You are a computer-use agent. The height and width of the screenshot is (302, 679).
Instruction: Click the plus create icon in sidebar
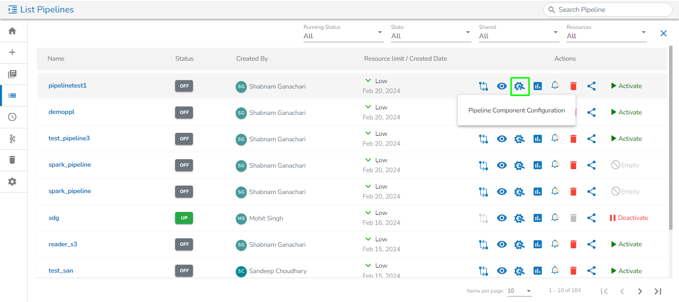(x=12, y=52)
